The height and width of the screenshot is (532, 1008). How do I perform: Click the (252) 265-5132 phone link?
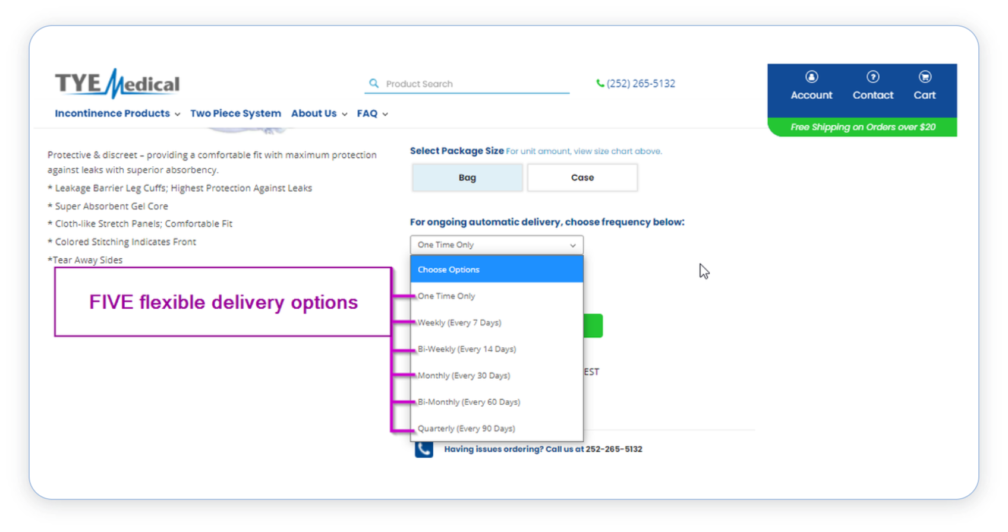[641, 84]
